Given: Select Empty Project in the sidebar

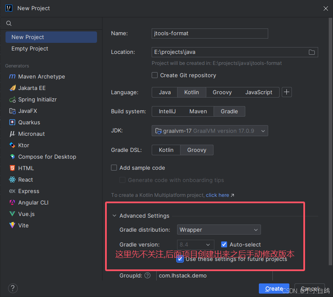Looking at the screenshot, I should (x=51, y=48).
